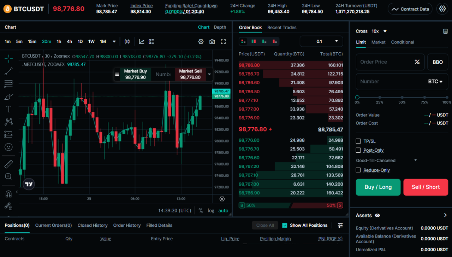Switch to the Depth chart tab
Image resolution: width=452 pixels, height=257 pixels.
pos(220,27)
